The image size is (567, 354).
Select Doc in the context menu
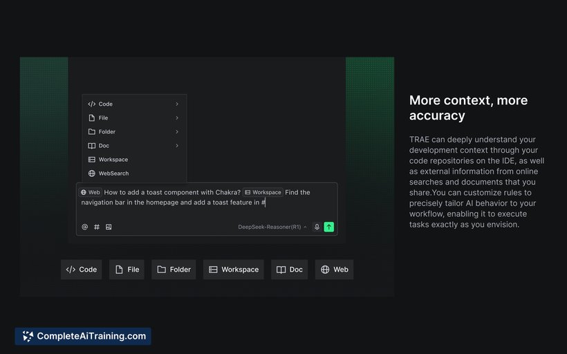click(134, 146)
